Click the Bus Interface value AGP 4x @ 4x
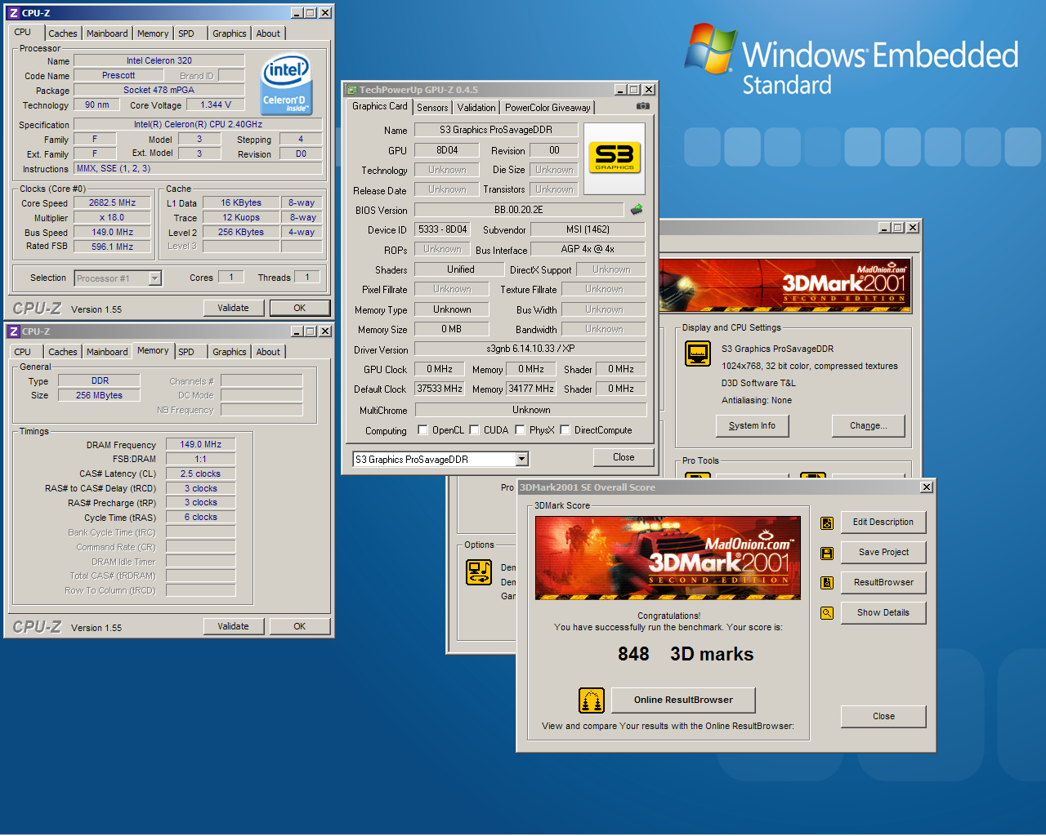Image resolution: width=1046 pixels, height=836 pixels. 588,249
